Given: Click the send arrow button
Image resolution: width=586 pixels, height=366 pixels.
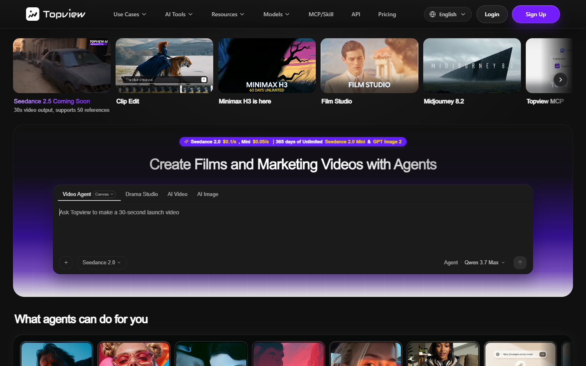Looking at the screenshot, I should click(x=520, y=263).
